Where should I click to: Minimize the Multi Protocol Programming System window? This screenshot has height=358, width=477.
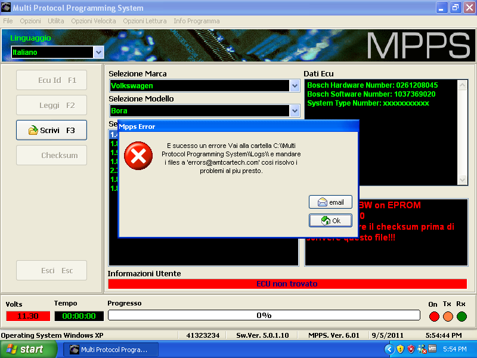(x=442, y=8)
